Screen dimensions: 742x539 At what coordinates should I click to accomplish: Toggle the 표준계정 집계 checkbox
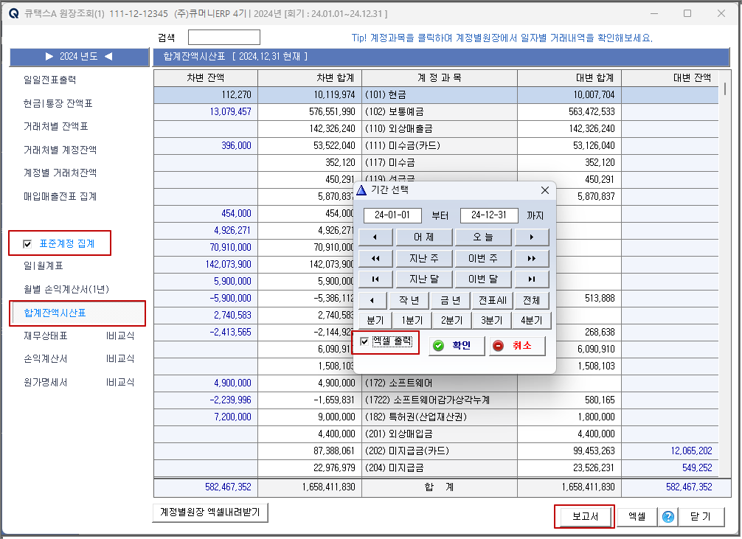27,243
